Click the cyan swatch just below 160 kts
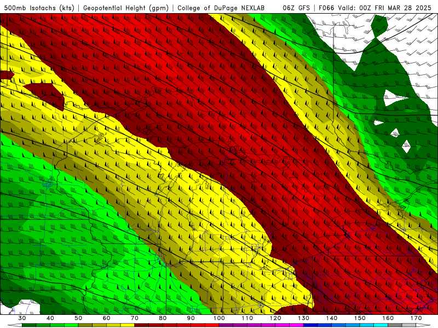This screenshot has width=438, height=328. click(x=381, y=325)
